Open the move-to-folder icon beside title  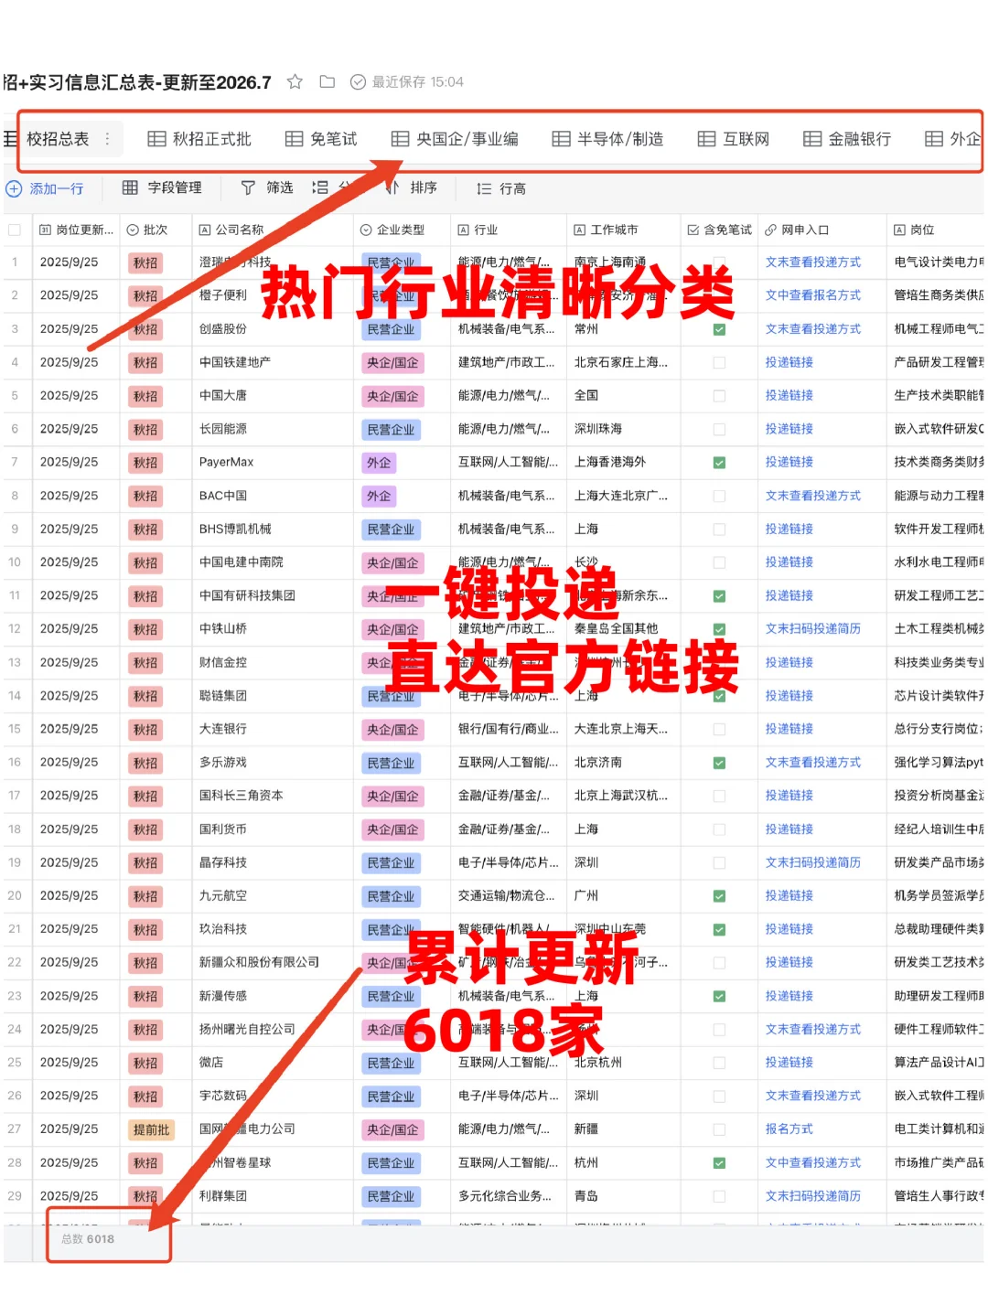point(327,82)
